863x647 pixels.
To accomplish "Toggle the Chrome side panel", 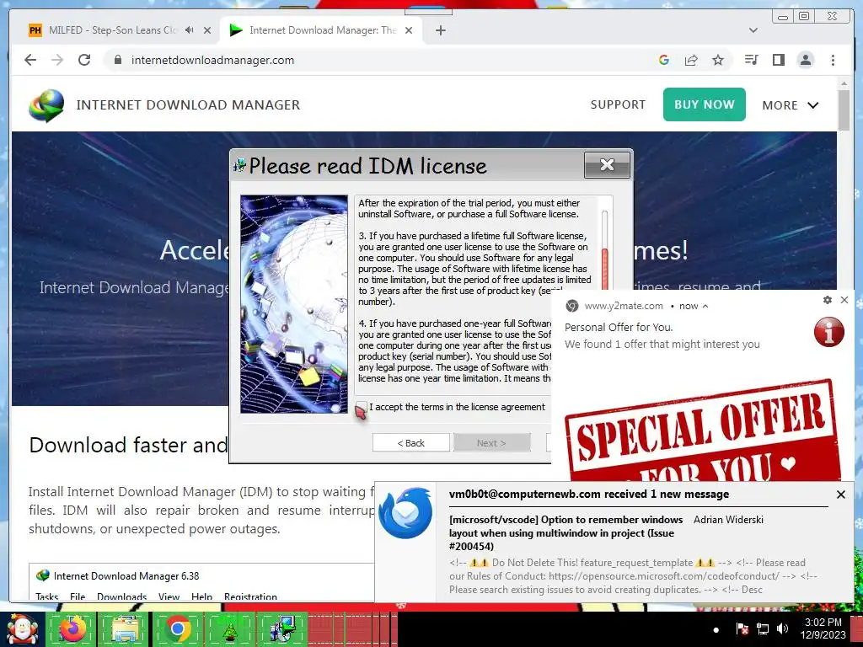I will (778, 60).
